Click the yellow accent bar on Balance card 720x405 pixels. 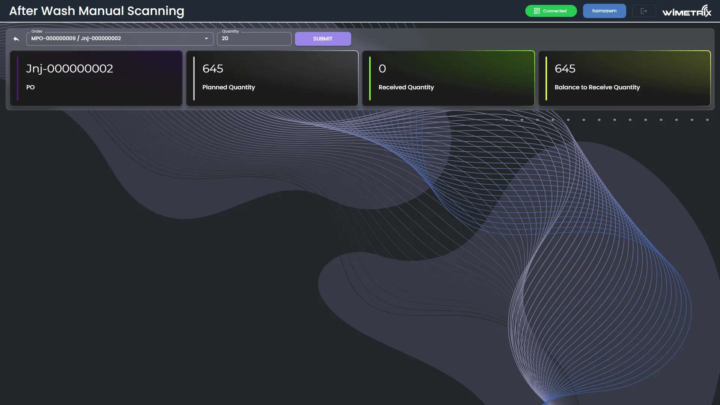(546, 78)
